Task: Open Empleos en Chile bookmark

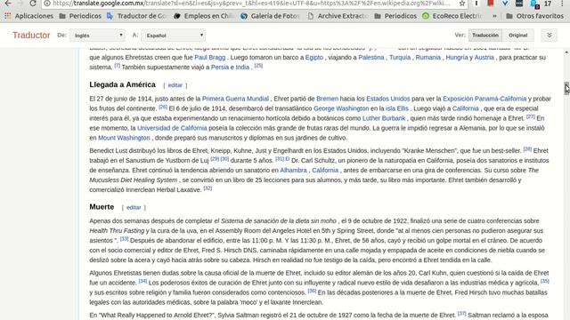Action: (x=204, y=16)
